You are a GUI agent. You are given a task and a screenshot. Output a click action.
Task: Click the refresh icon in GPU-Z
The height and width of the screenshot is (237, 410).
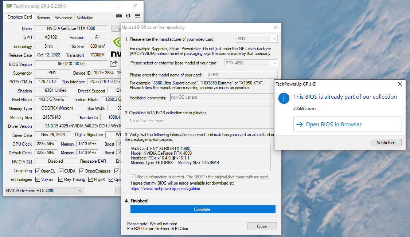[128, 16]
